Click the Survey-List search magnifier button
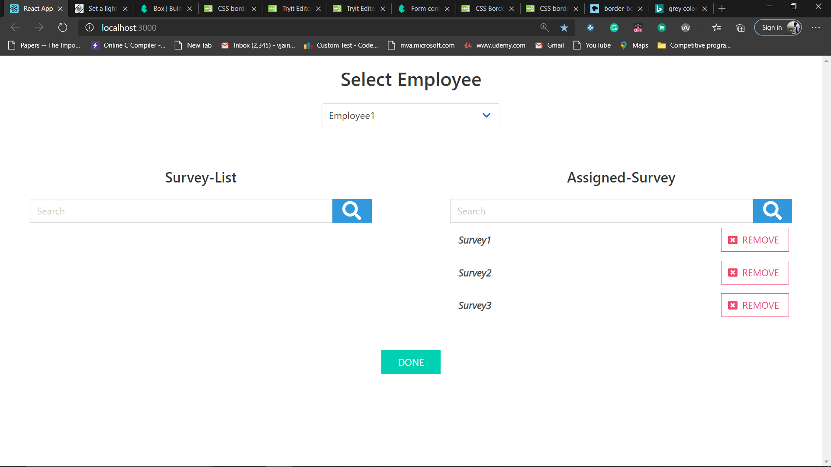831x467 pixels. tap(351, 211)
